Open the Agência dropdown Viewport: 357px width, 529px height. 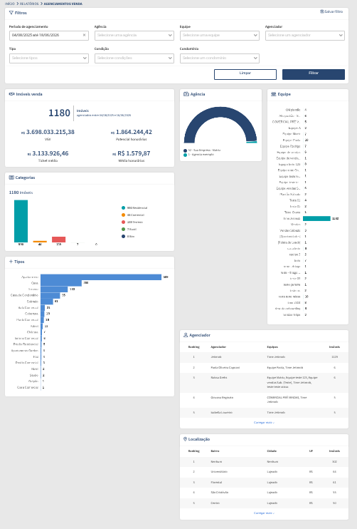coord(134,35)
